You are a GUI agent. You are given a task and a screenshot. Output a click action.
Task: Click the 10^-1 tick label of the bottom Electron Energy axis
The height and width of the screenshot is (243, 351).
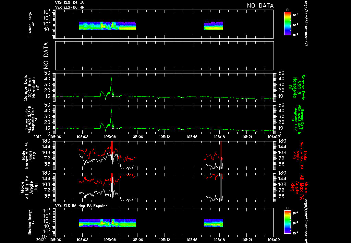click(x=46, y=236)
